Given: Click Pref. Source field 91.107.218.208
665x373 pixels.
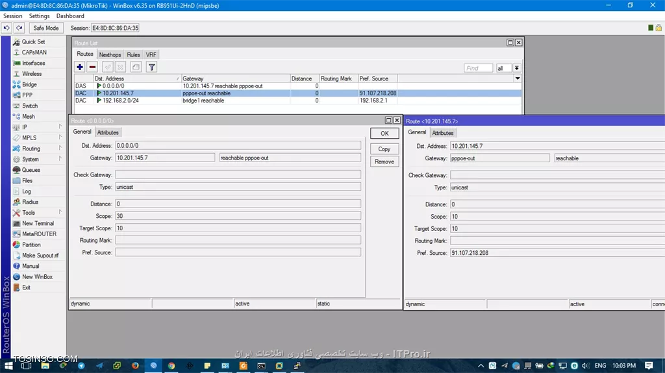Looking at the screenshot, I should (x=557, y=252).
